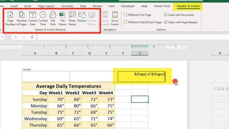Switch to the Formulas tab
This screenshot has width=229, height=129.
[x=67, y=6]
